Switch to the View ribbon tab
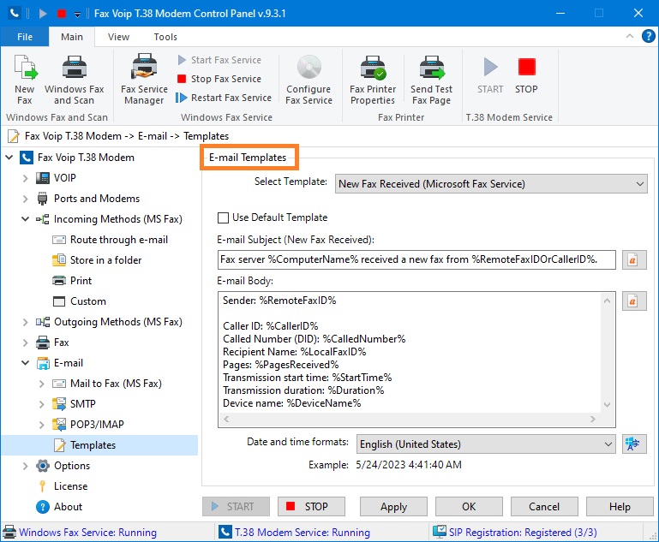 [118, 37]
